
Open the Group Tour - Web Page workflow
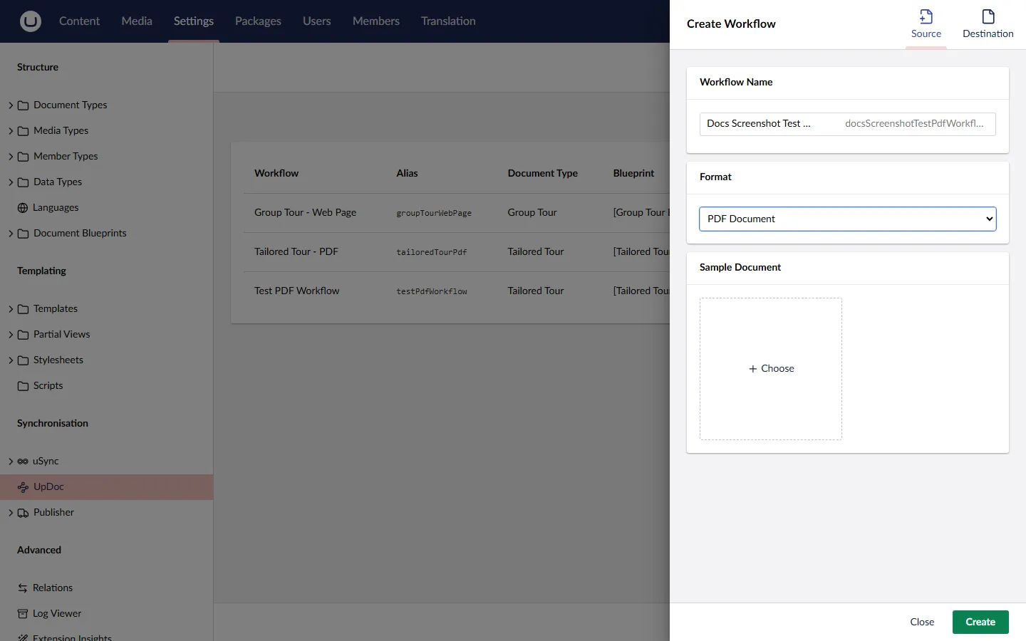point(305,212)
